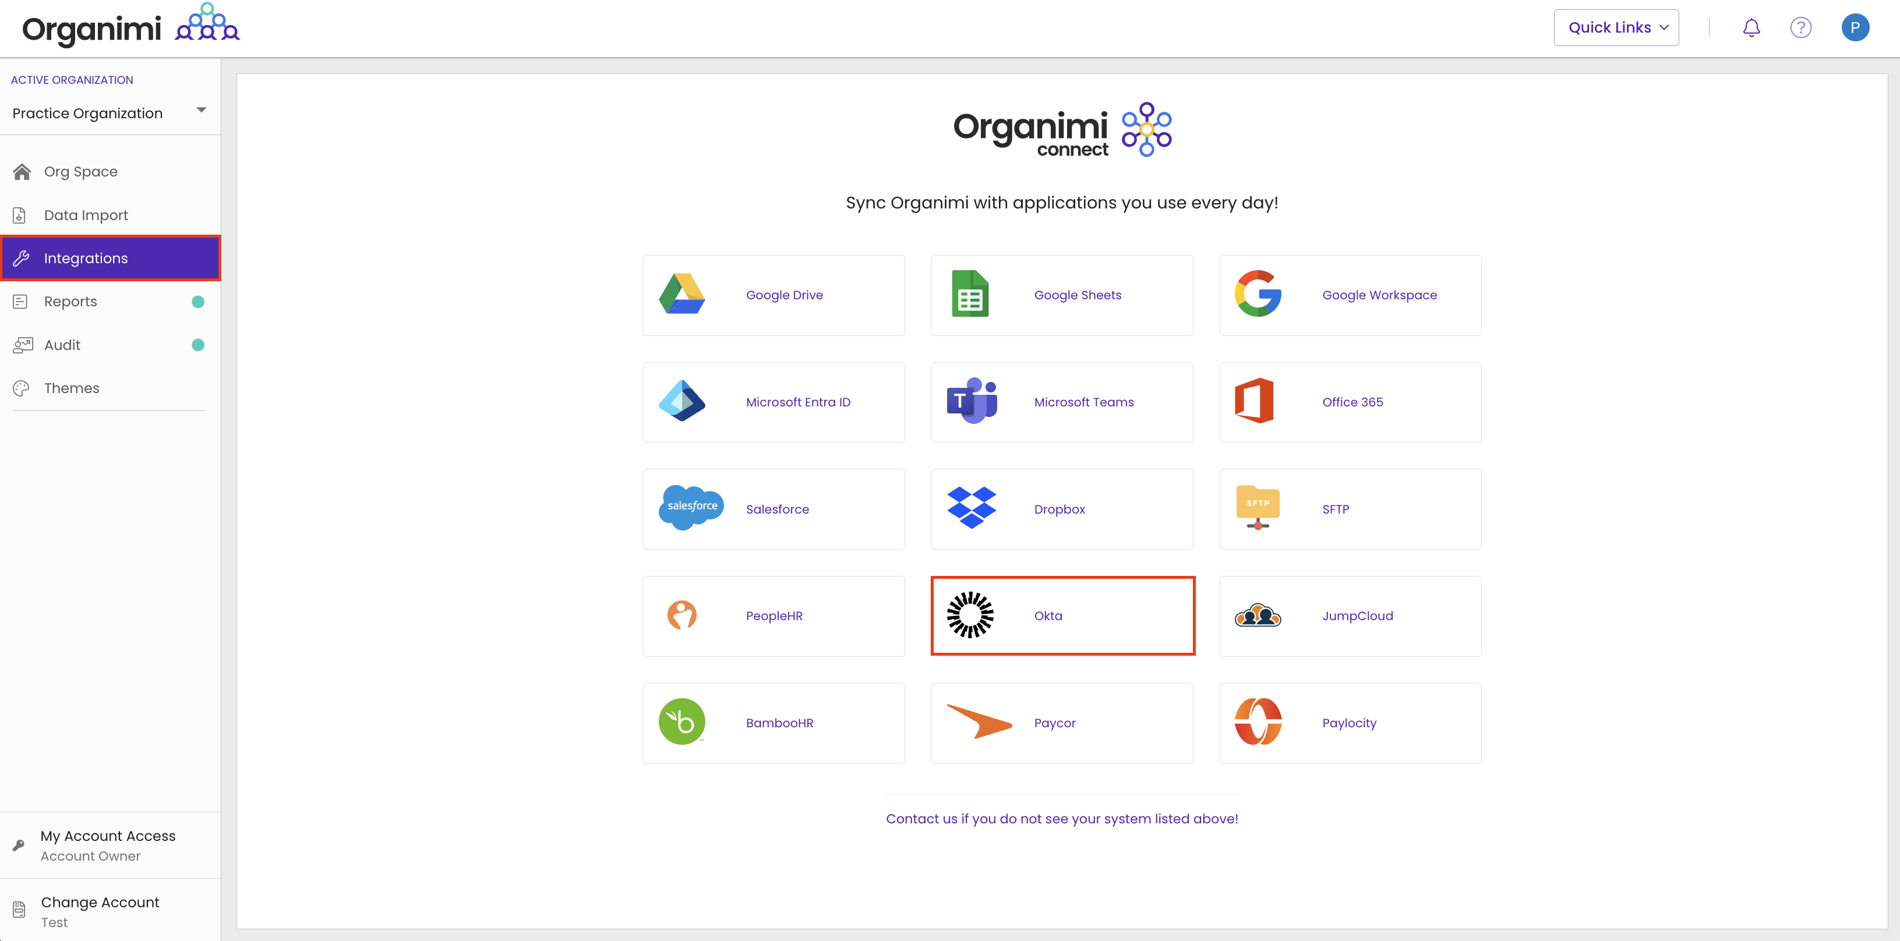This screenshot has width=1900, height=941.
Task: Click the BambooHR green logo
Action: (x=681, y=721)
